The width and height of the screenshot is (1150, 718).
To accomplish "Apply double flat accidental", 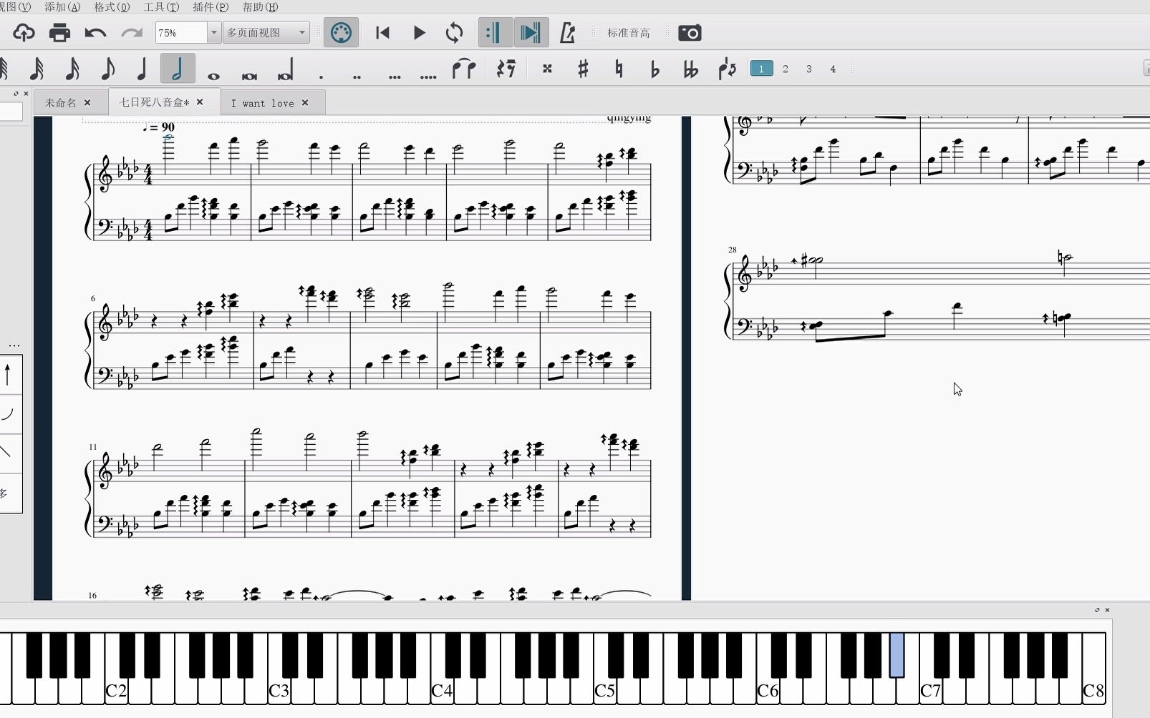I will tap(690, 69).
